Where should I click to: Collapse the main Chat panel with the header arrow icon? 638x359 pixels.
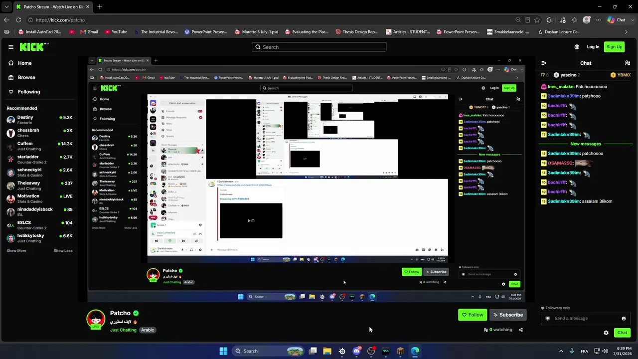[544, 63]
